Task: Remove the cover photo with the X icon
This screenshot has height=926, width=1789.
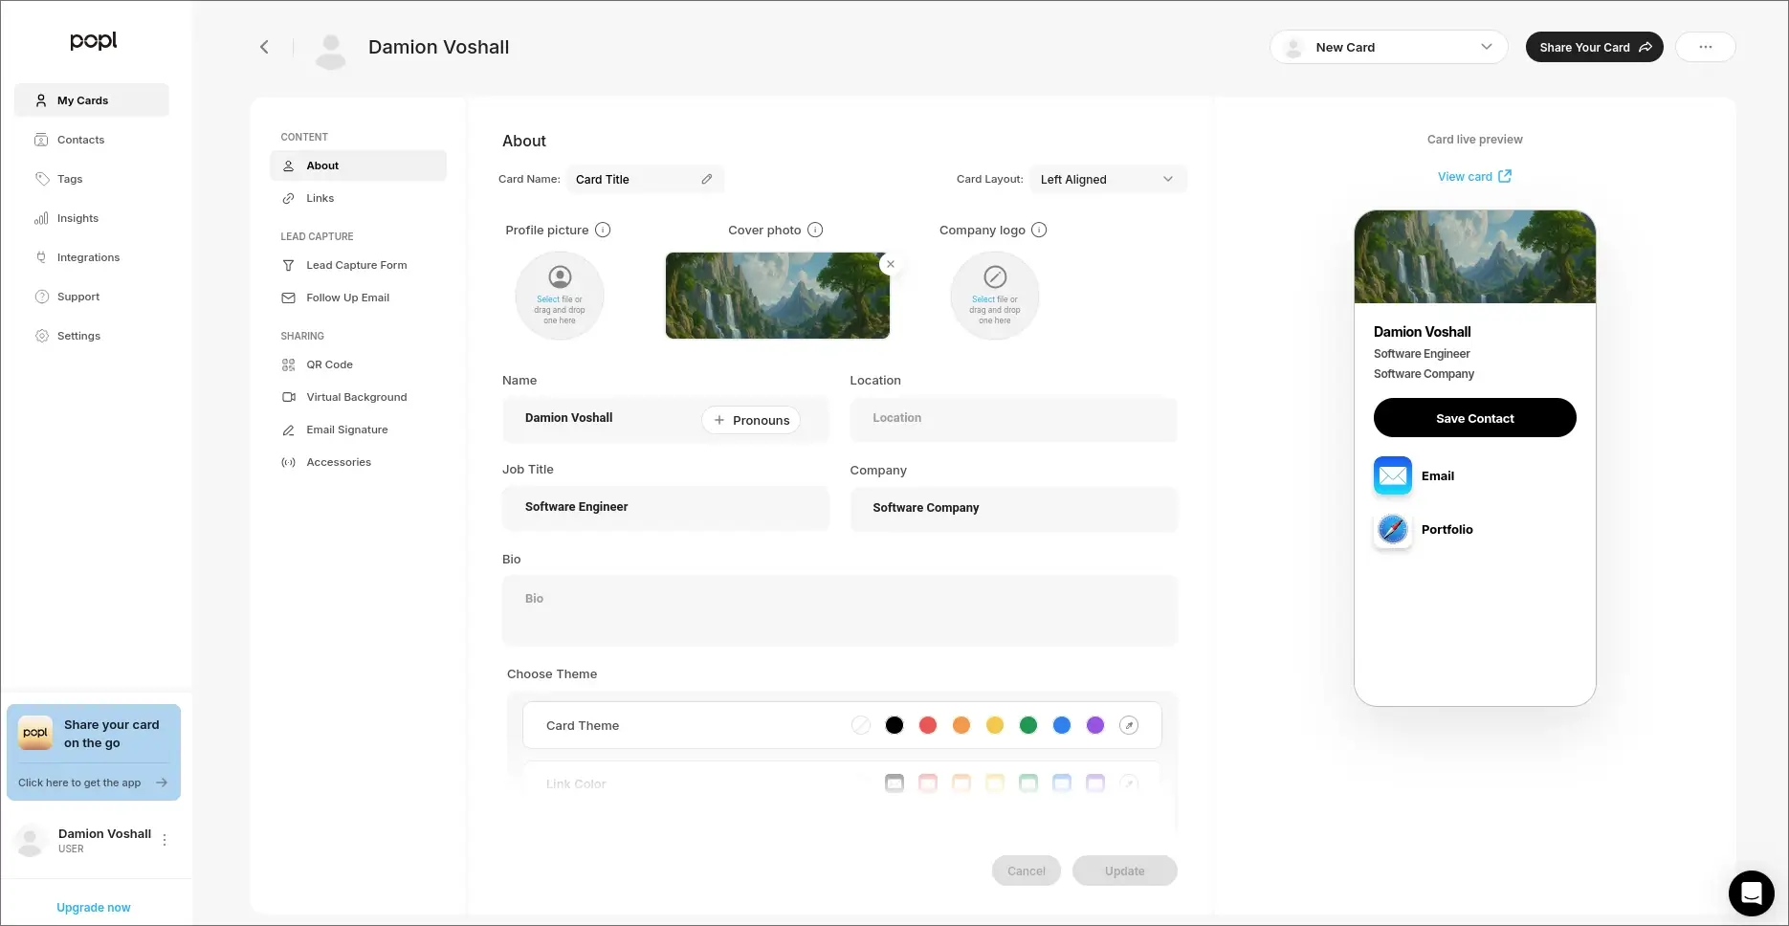Action: (x=891, y=264)
